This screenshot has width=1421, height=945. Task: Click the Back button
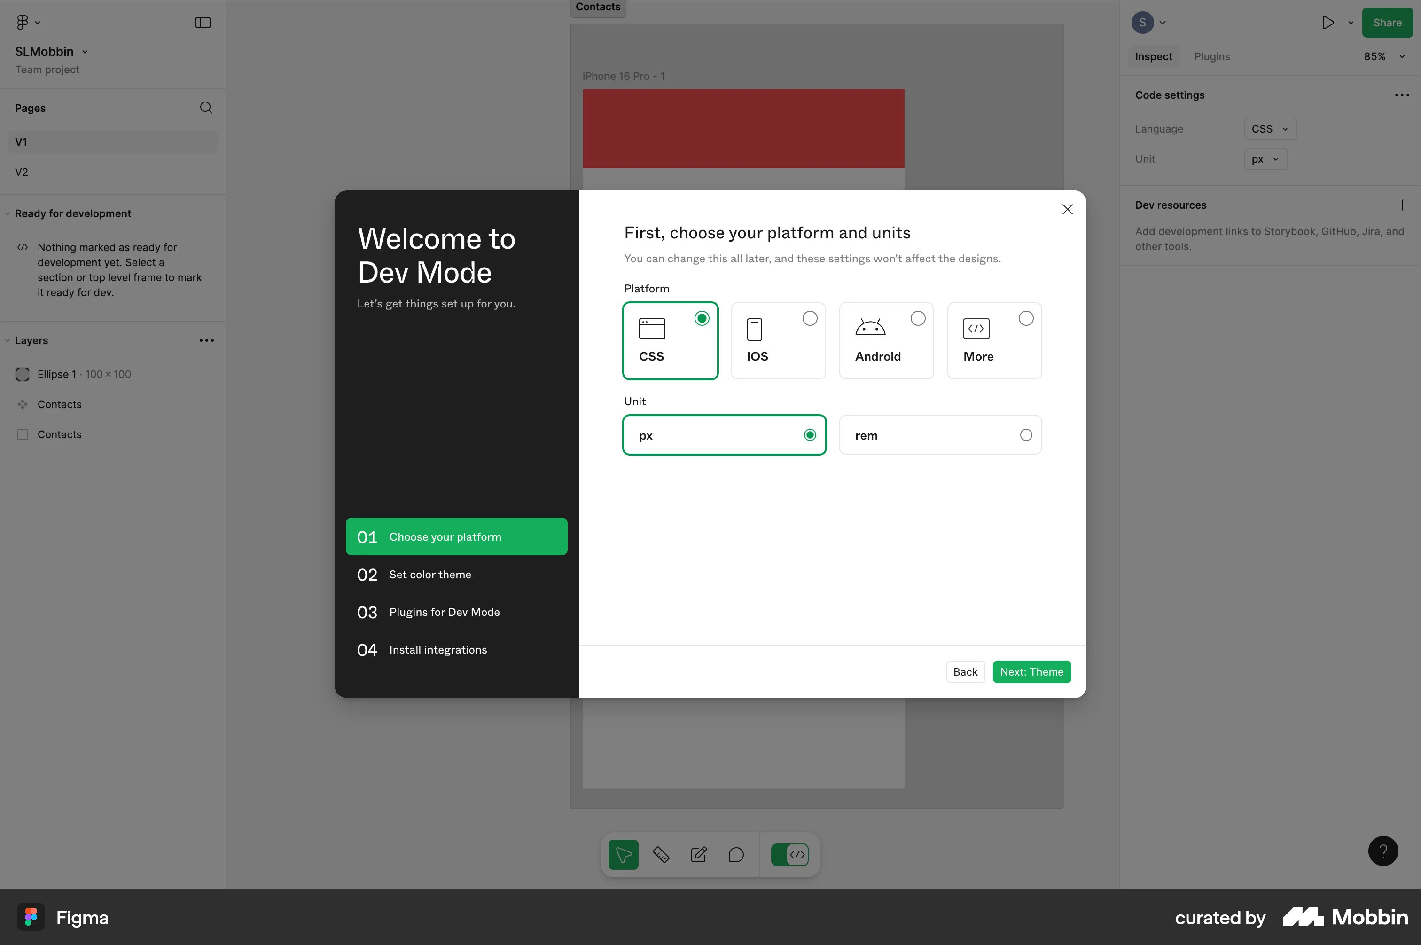965,672
